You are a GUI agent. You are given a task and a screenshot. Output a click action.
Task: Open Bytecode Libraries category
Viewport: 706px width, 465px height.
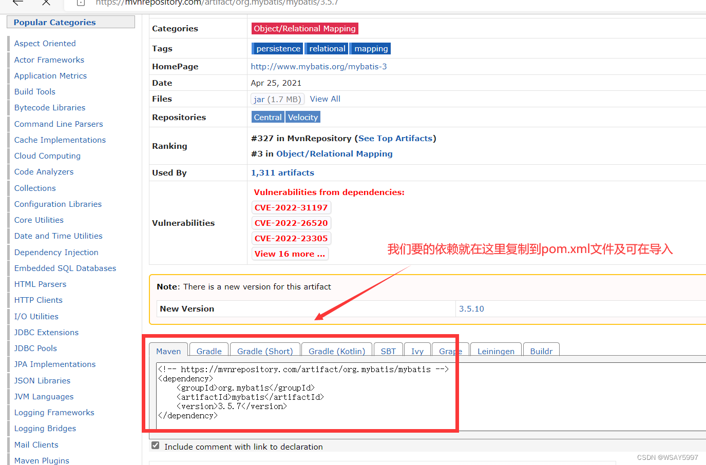50,108
